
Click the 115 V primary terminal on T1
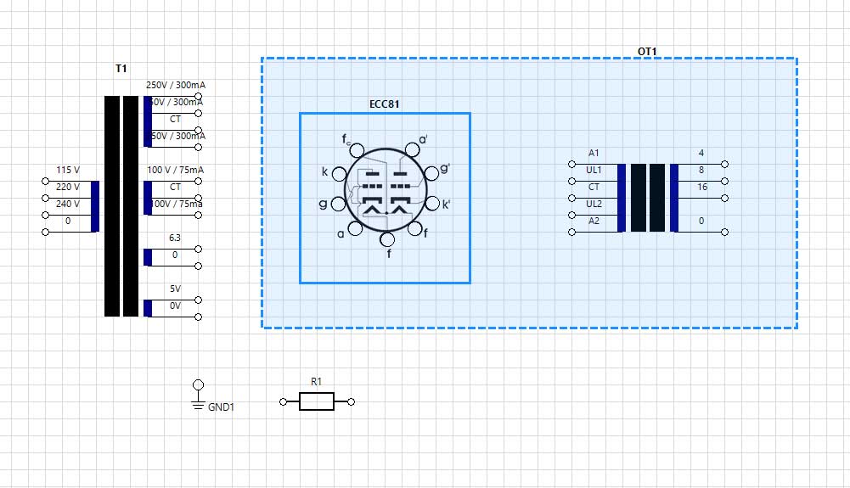click(x=45, y=181)
